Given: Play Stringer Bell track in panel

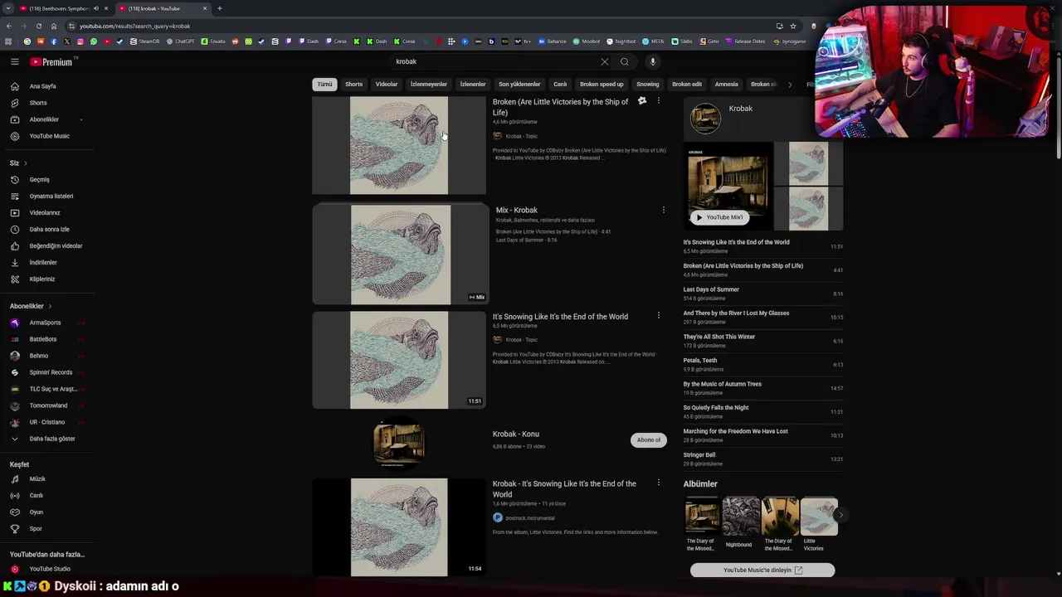Looking at the screenshot, I should point(762,459).
